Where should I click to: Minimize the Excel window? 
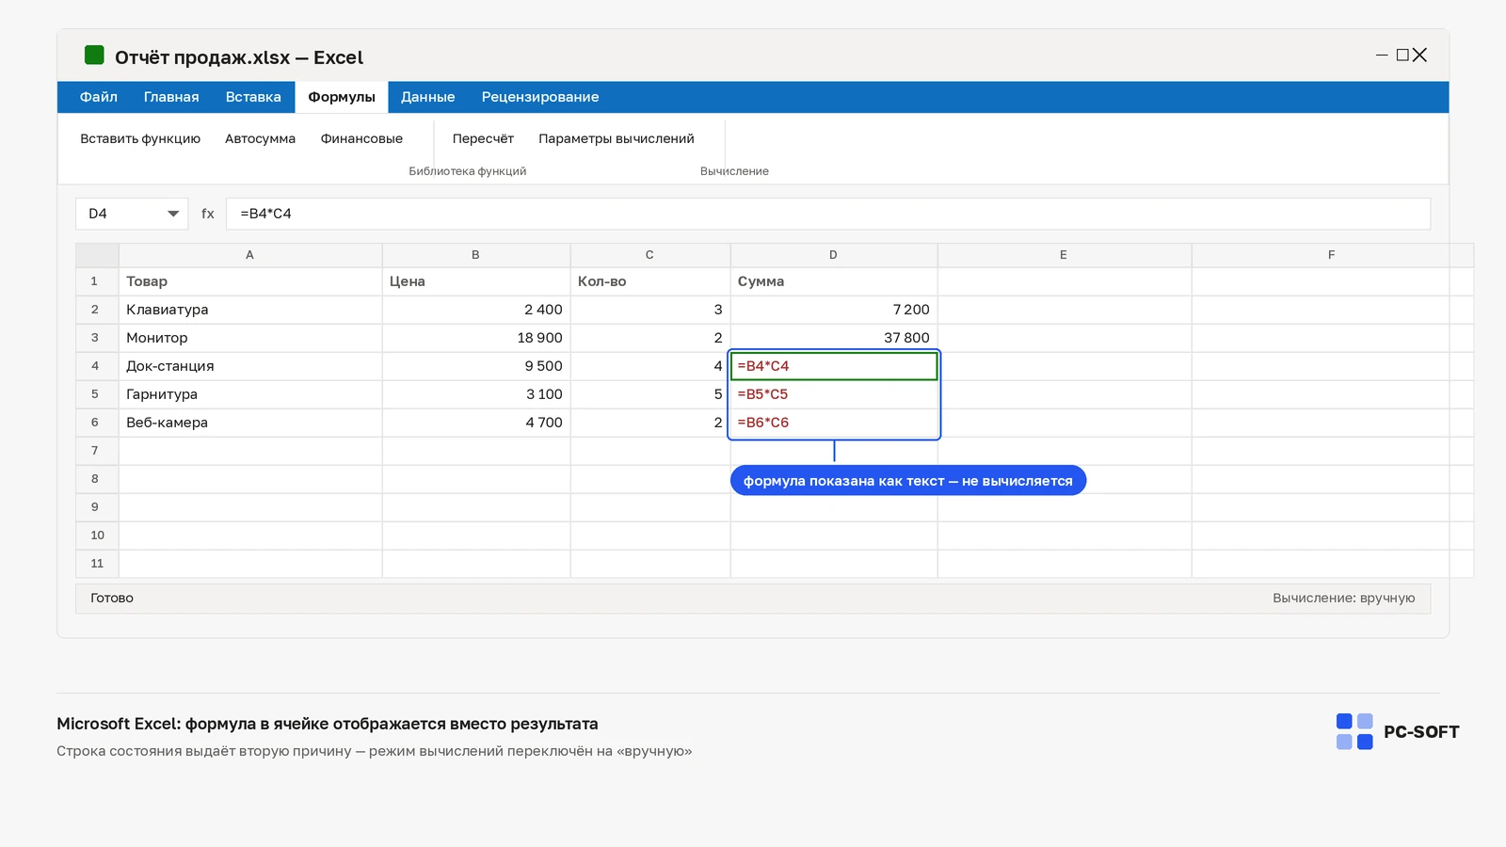(x=1382, y=56)
